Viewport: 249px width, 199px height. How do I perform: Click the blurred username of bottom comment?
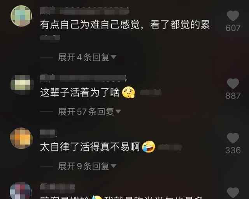tap(57, 187)
